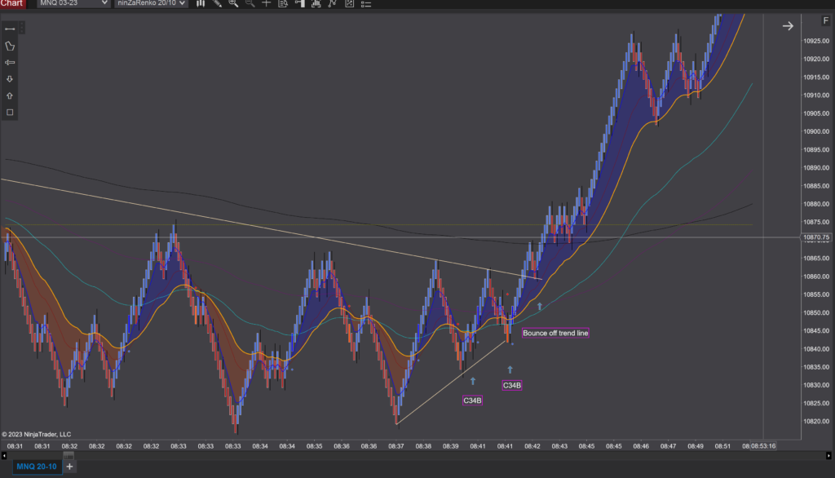Select the rectangle drawing tool

point(10,112)
